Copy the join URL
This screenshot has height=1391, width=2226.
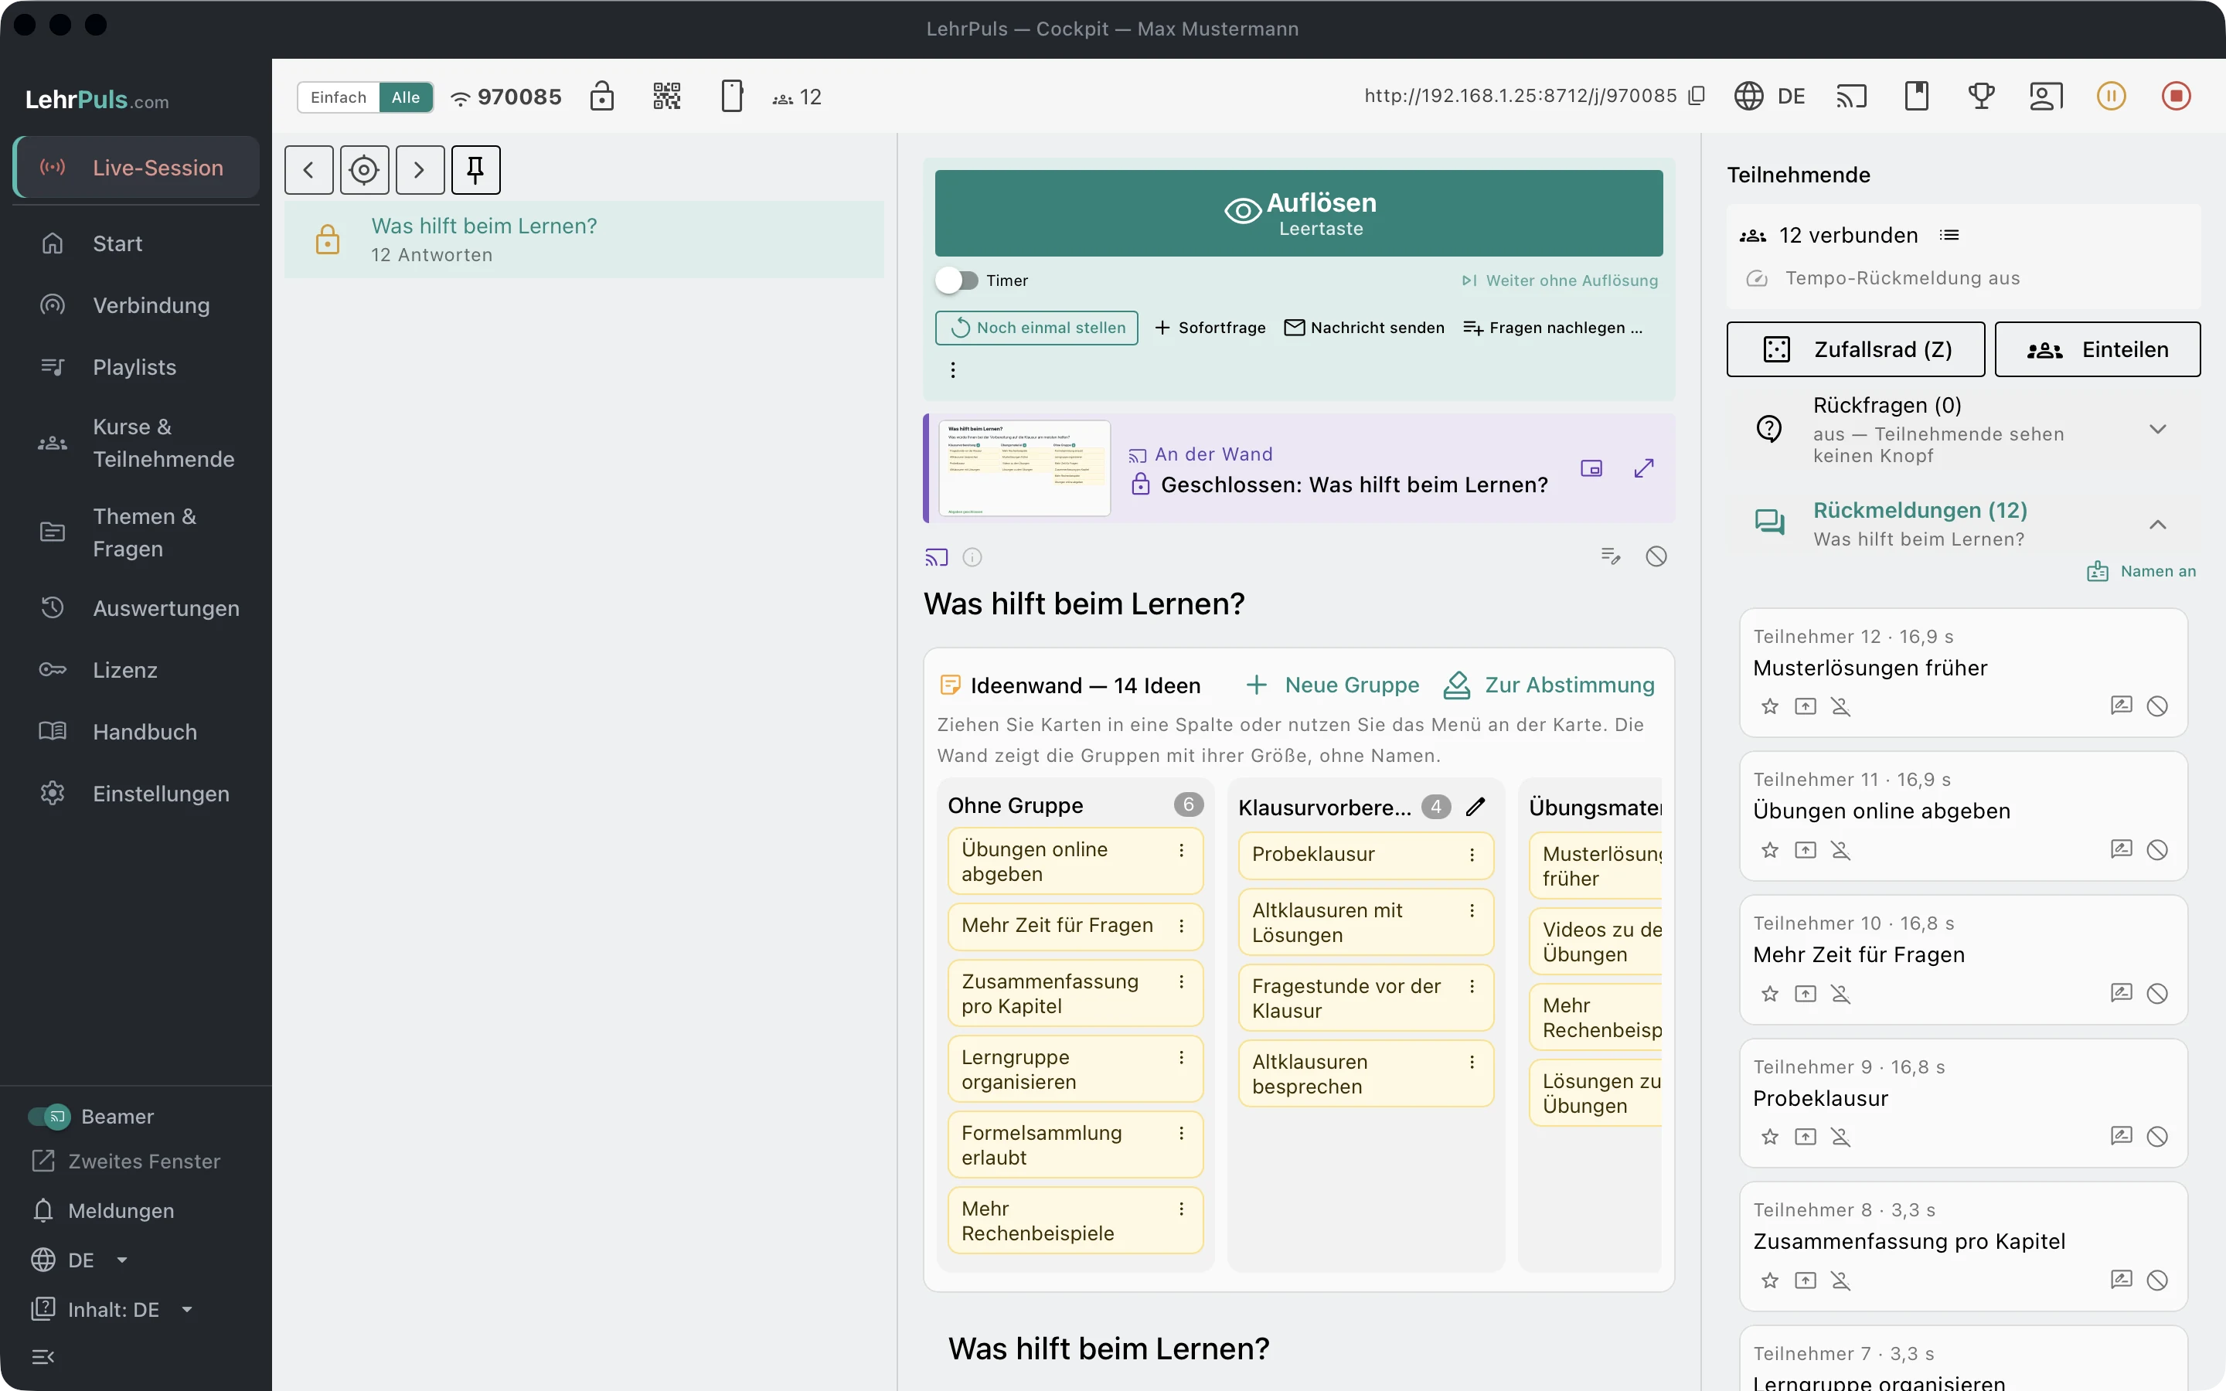1697,96
